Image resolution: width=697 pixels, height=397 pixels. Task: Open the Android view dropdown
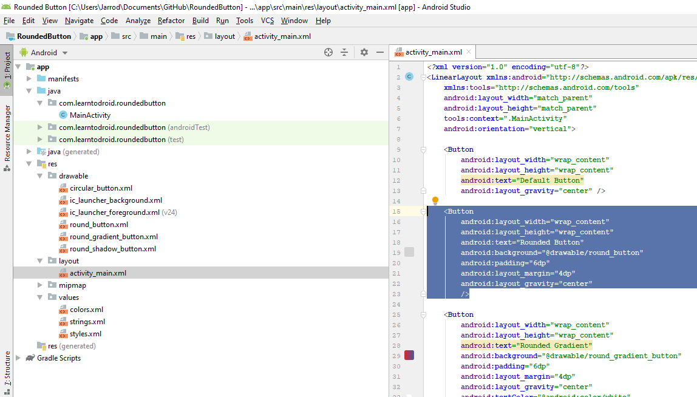(44, 52)
